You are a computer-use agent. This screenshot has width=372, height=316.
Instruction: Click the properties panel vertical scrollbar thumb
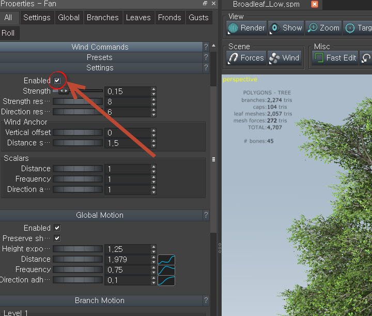point(213,159)
